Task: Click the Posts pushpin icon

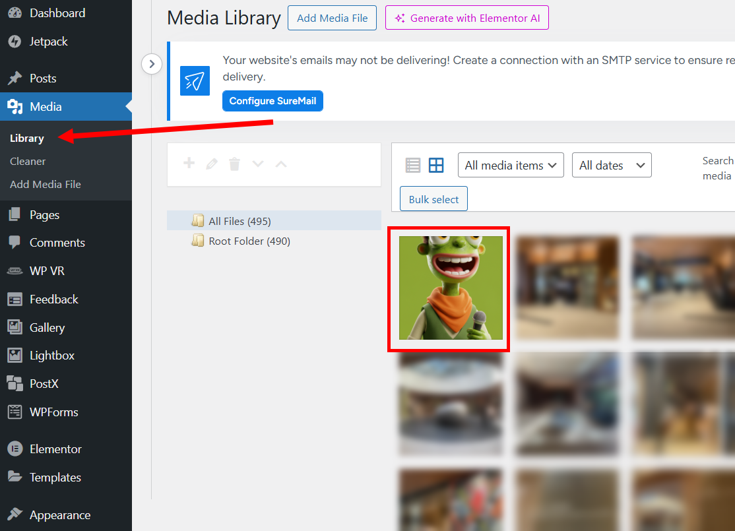Action: coord(15,78)
